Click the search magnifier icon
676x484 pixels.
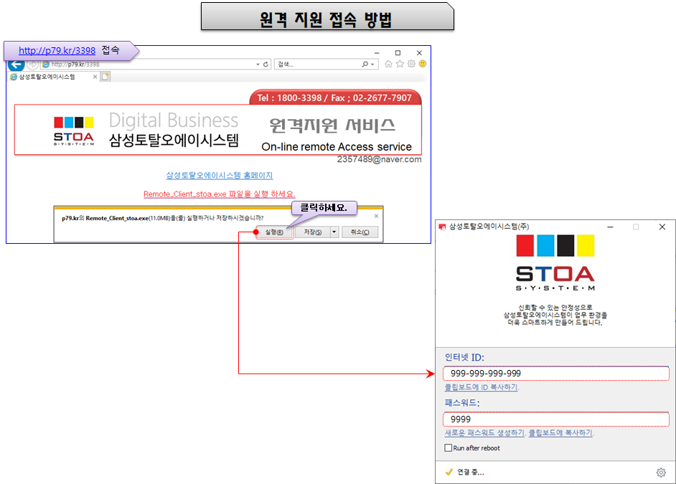coord(365,65)
